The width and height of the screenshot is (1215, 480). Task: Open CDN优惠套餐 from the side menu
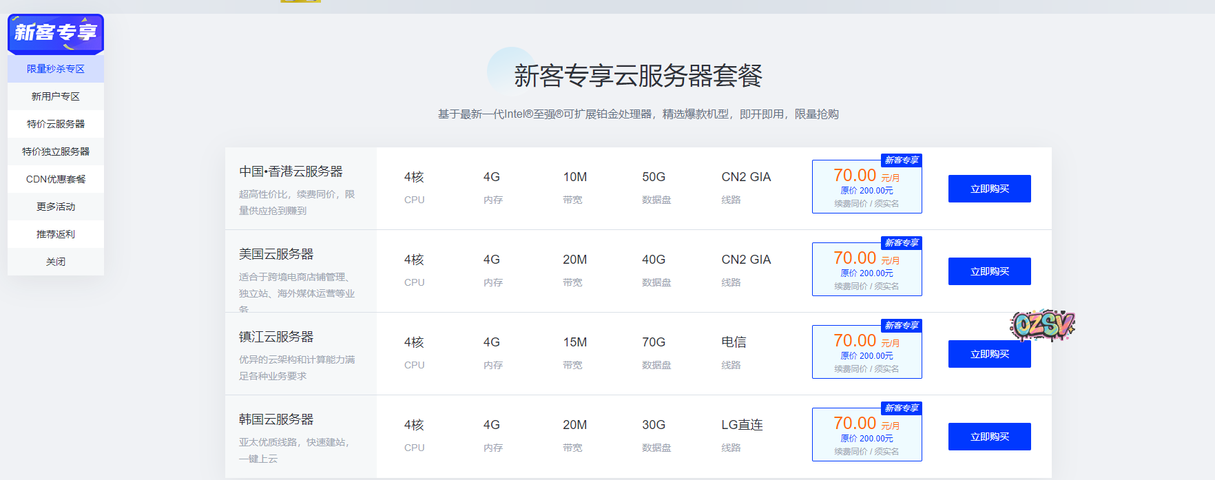pos(56,179)
